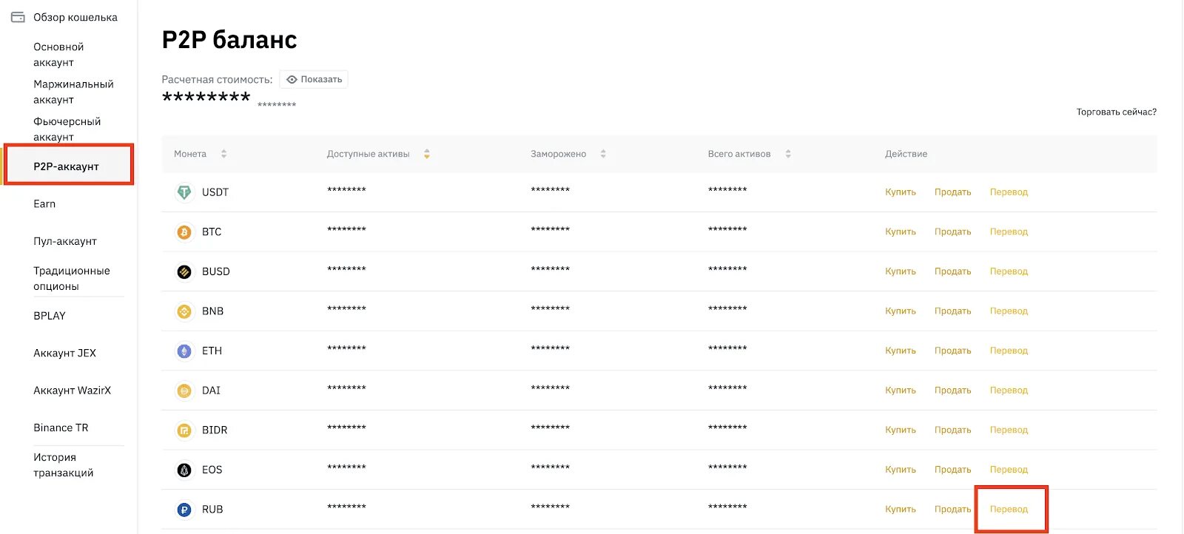
Task: Click Продать in DAI row
Action: pyautogui.click(x=952, y=391)
